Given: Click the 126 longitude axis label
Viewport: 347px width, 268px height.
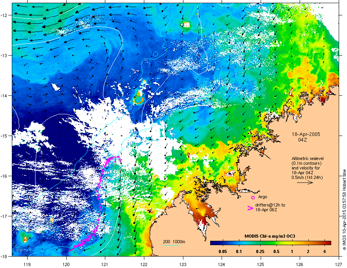Looking at the screenshot, I should pos(300,264).
